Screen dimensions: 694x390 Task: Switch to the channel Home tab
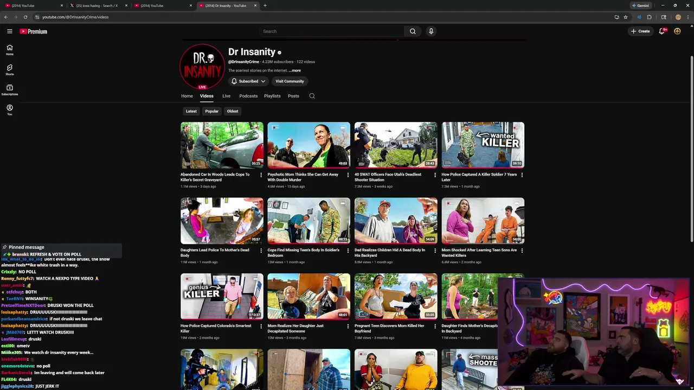pyautogui.click(x=187, y=96)
